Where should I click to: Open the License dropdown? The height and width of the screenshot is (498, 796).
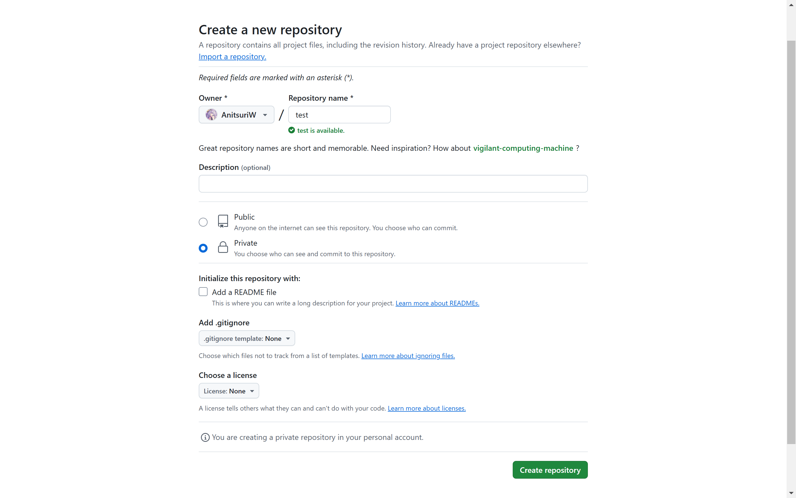pyautogui.click(x=229, y=391)
